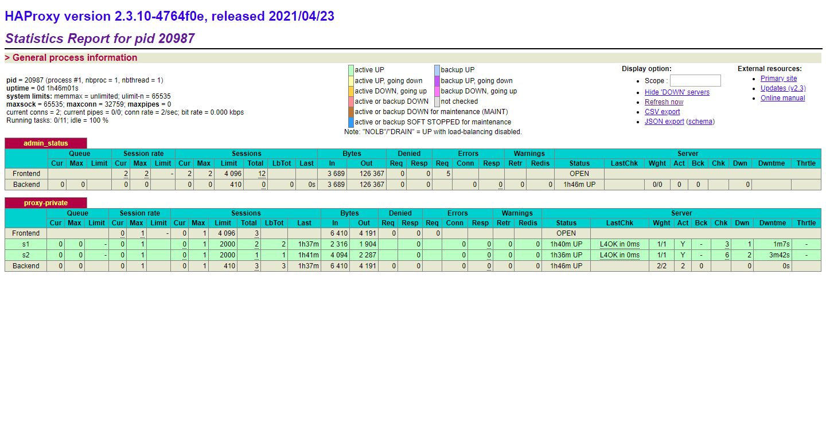Click the uptime 0d 1h46m01s line

[x=42, y=88]
